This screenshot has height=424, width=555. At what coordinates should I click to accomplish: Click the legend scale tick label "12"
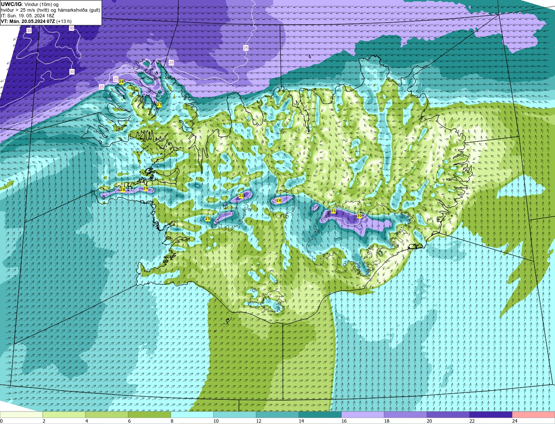[x=258, y=421]
